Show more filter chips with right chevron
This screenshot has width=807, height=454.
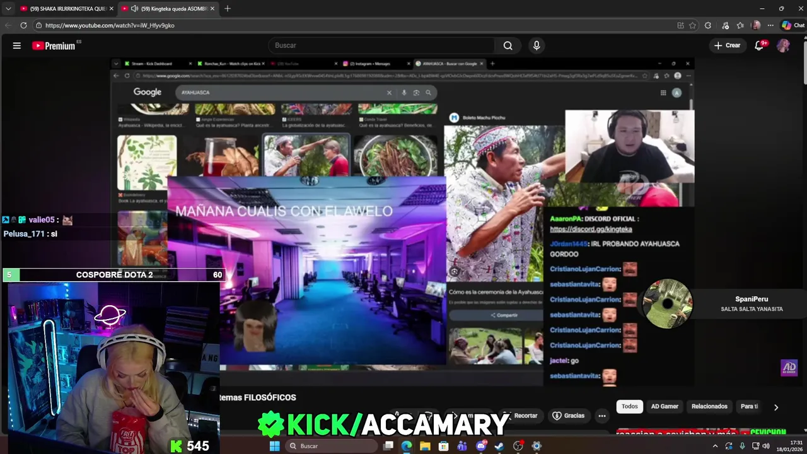pyautogui.click(x=776, y=407)
